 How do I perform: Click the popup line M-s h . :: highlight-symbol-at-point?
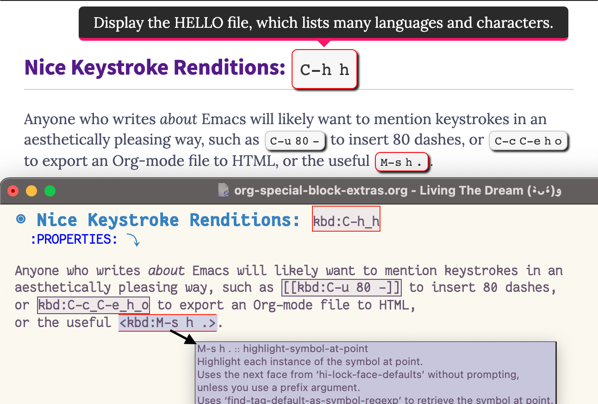pos(283,348)
